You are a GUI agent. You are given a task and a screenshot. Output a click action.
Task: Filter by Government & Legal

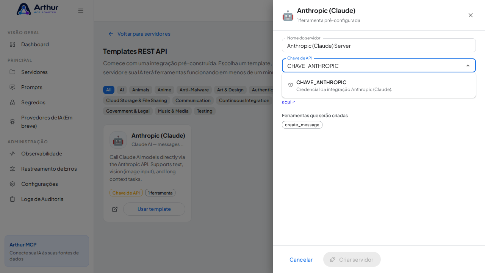click(128, 111)
